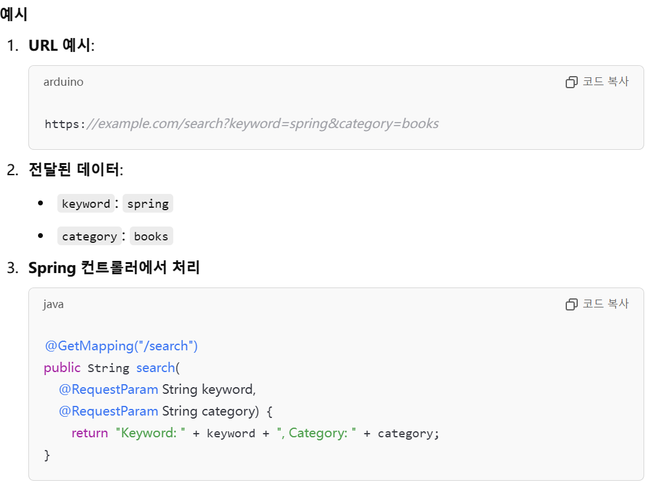Click the Spring 컨트롤러에서 처리 heading
This screenshot has height=482, width=649.
pyautogui.click(x=113, y=268)
